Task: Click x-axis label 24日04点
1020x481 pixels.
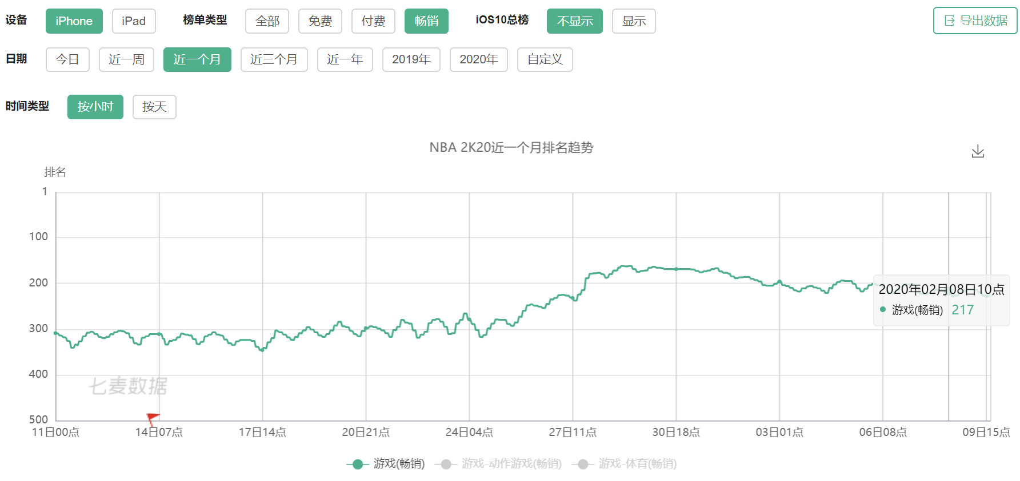Action: click(x=469, y=433)
